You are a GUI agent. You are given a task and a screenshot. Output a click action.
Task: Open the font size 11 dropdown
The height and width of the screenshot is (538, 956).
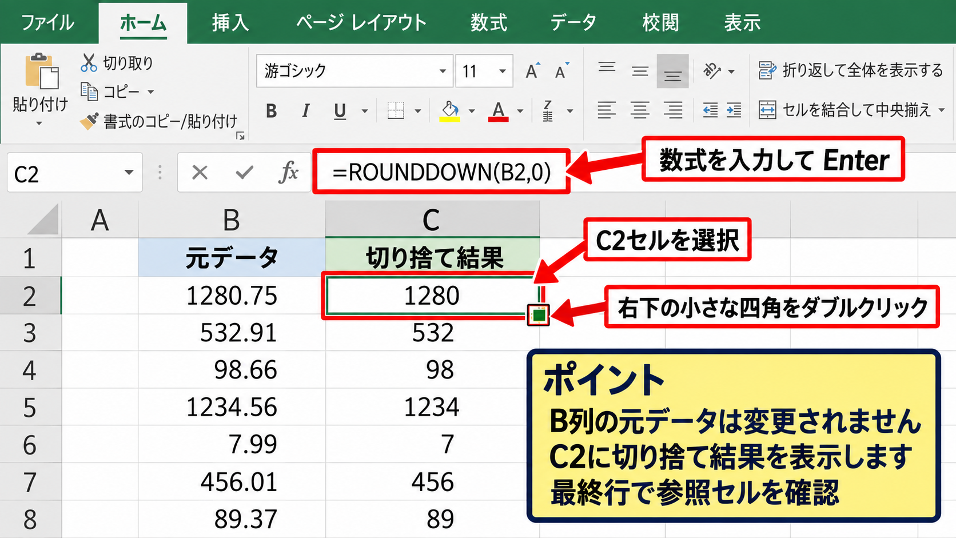coord(503,71)
